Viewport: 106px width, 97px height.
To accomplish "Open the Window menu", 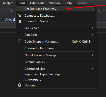I will (55, 3).
